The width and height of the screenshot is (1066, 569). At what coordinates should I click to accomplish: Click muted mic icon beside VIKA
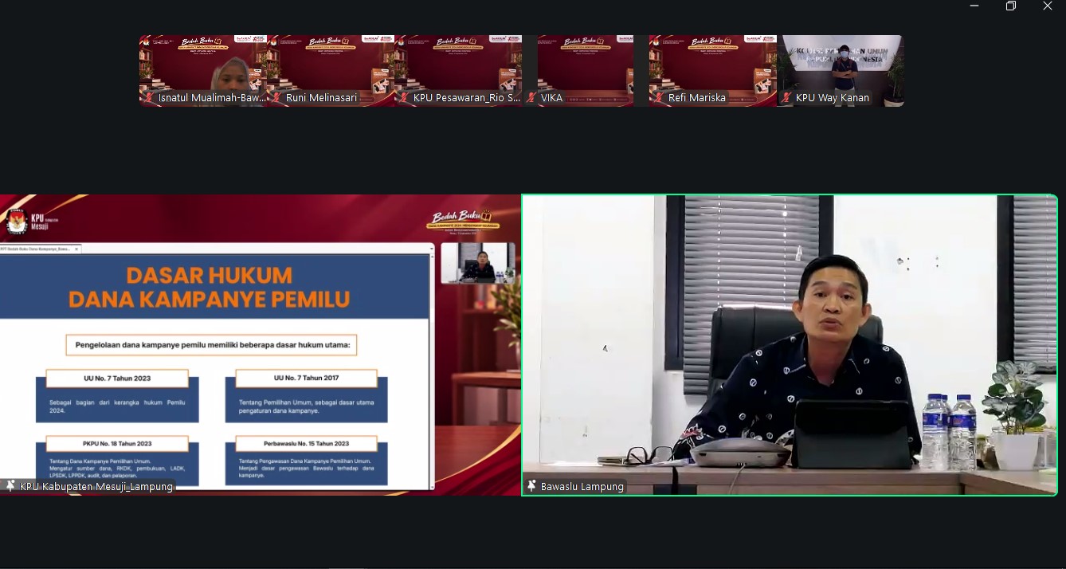531,98
